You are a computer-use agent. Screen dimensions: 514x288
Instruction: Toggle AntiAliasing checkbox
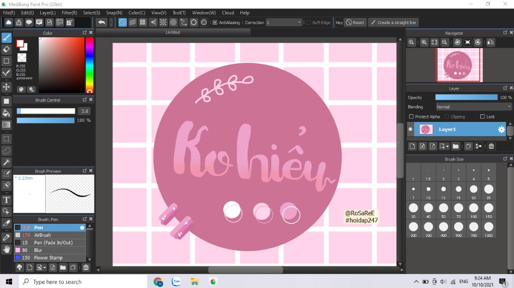coord(215,23)
